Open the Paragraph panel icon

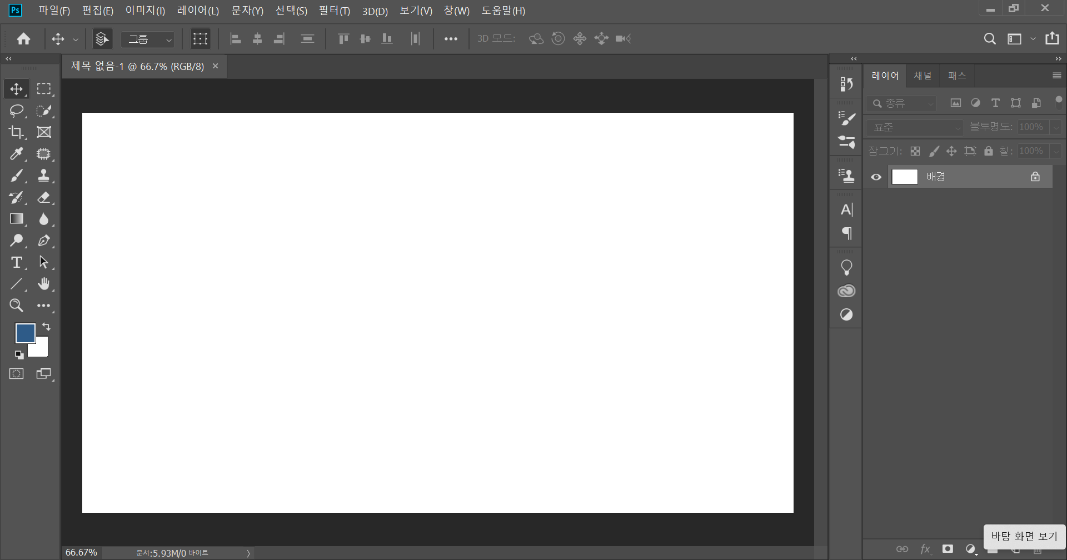pos(846,233)
